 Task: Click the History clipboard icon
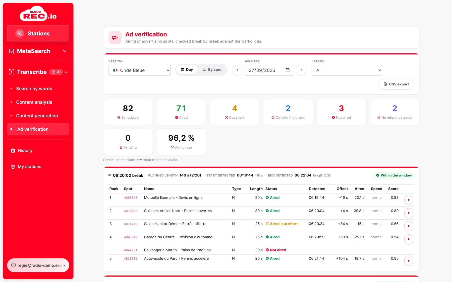pyautogui.click(x=13, y=151)
